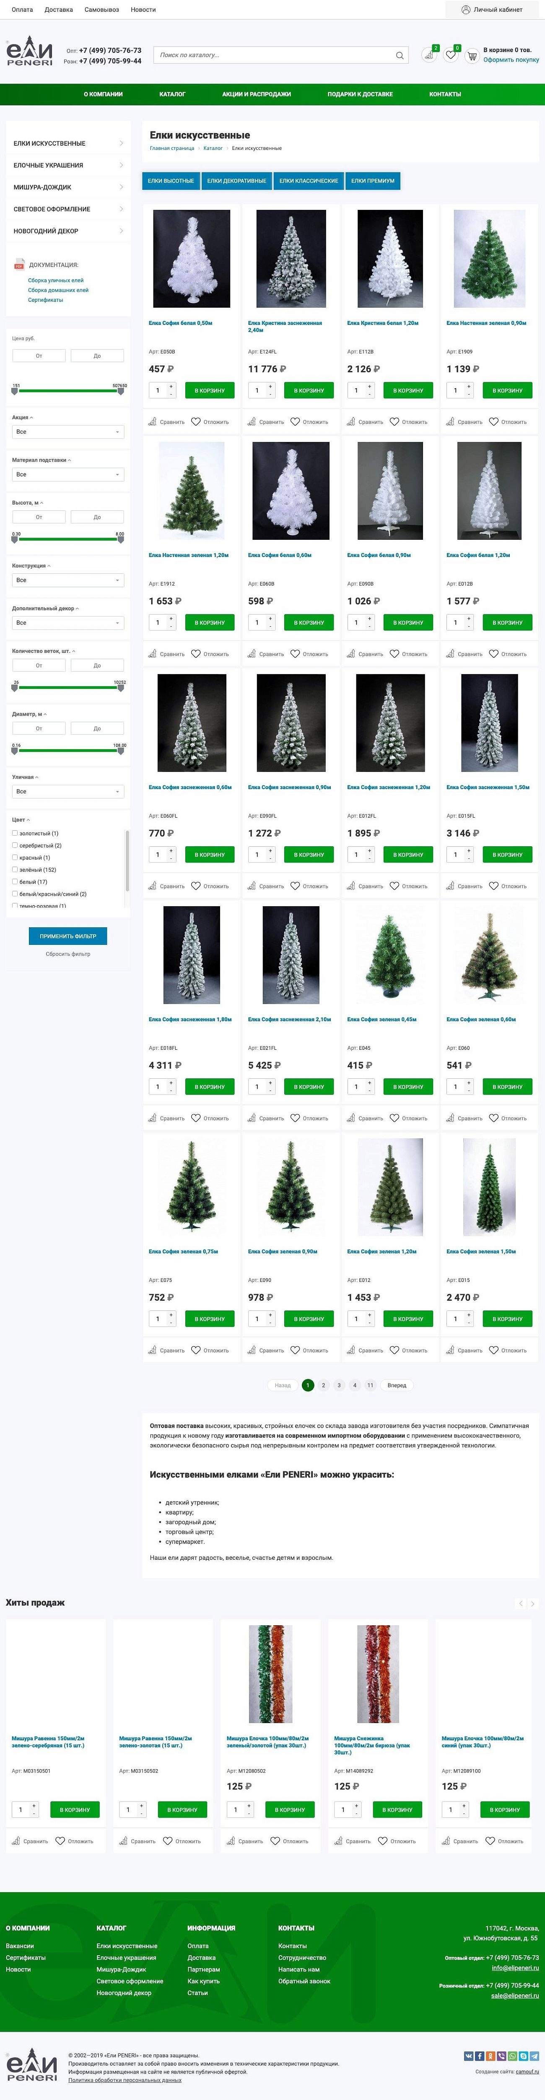545x2100 pixels.
Task: Open the Материал подставки dropdown
Action: [x=67, y=474]
